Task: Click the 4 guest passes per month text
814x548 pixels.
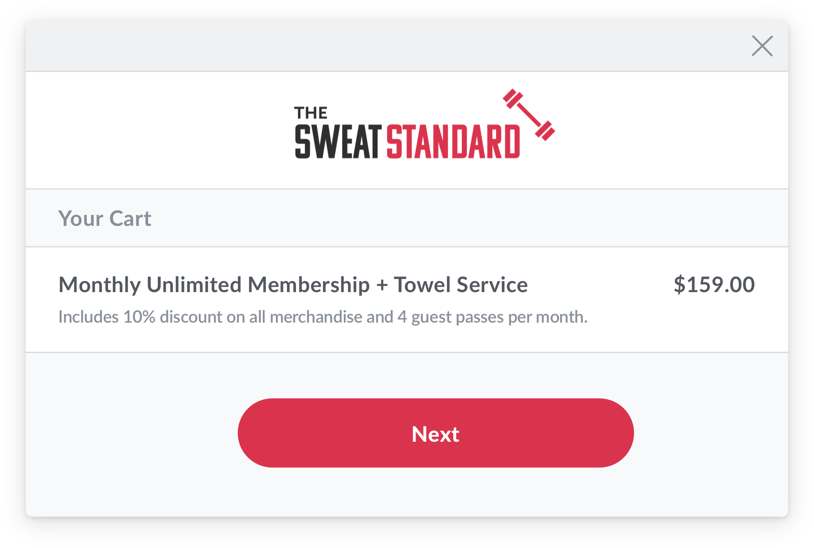Action: 492,317
